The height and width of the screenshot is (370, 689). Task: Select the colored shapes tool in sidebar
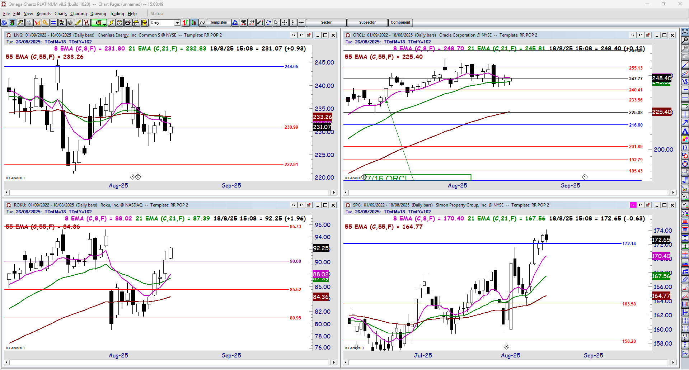tap(685, 139)
